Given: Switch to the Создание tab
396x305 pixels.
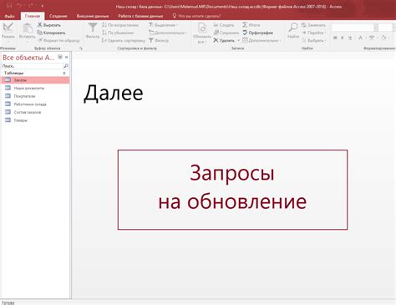Looking at the screenshot, I should pyautogui.click(x=58, y=16).
